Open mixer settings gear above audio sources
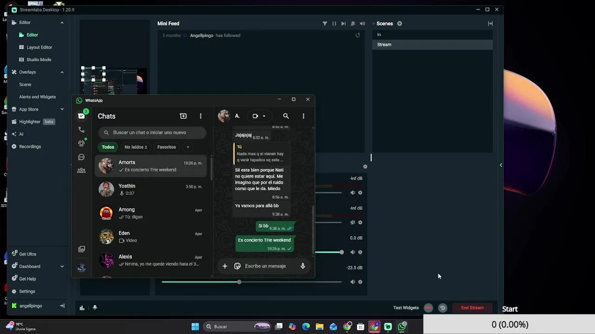Viewport: 595px width, 334px height. pyautogui.click(x=365, y=167)
